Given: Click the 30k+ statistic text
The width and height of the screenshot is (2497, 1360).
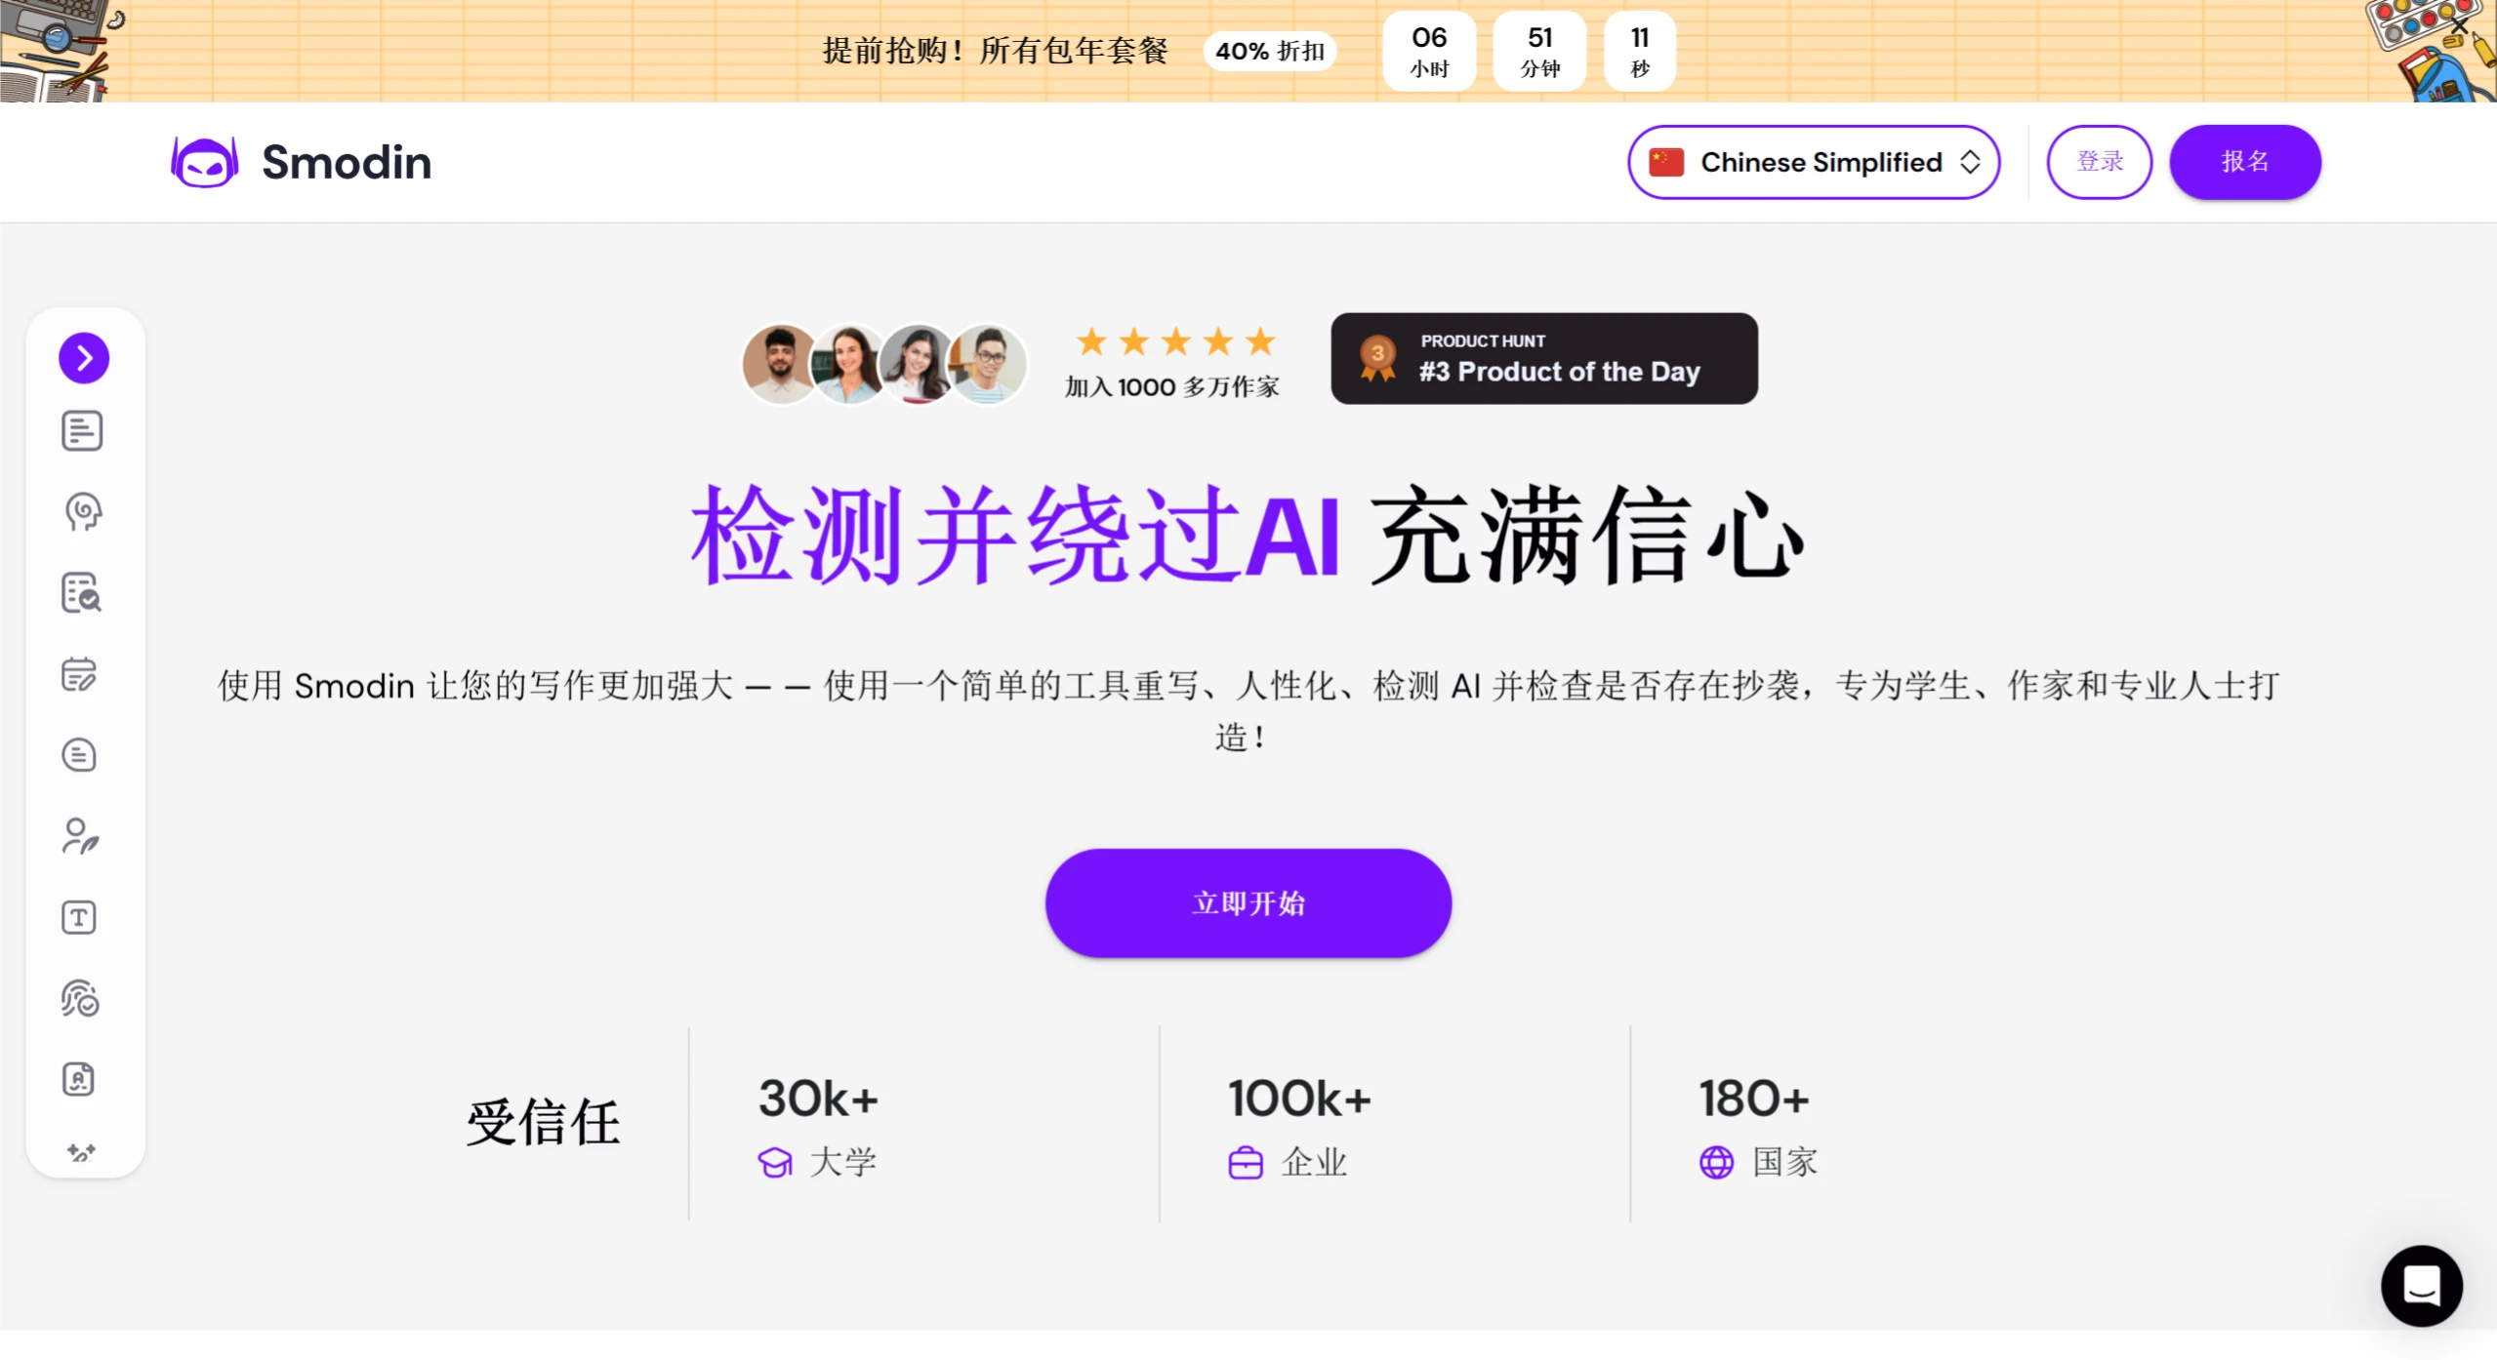Looking at the screenshot, I should (818, 1099).
